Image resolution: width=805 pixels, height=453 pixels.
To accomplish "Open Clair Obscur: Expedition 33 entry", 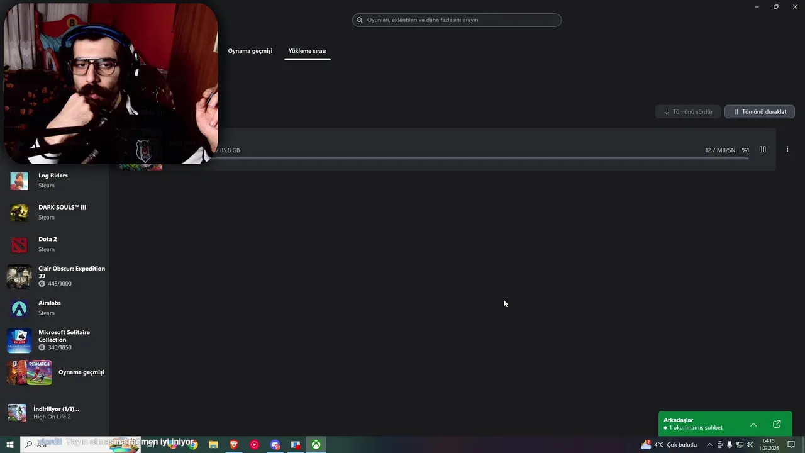I will [55, 276].
